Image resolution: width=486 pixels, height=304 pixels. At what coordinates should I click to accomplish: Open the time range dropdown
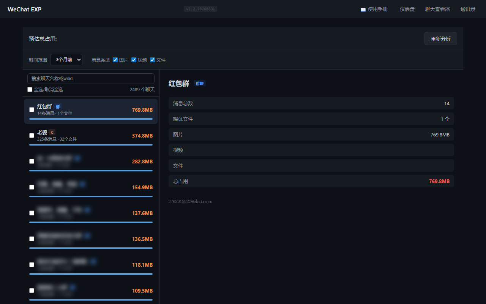(x=66, y=60)
